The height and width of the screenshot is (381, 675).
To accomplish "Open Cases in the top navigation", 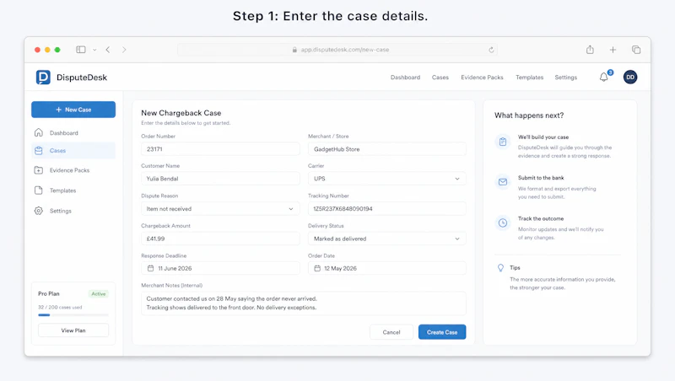I will (x=440, y=78).
